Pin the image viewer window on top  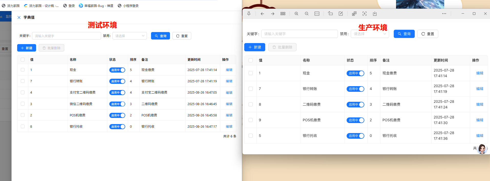pos(249,14)
